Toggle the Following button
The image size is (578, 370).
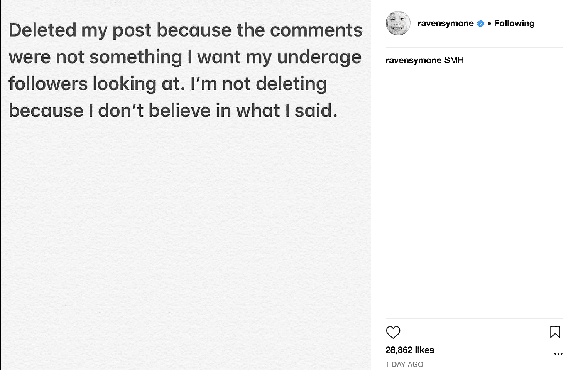click(514, 23)
